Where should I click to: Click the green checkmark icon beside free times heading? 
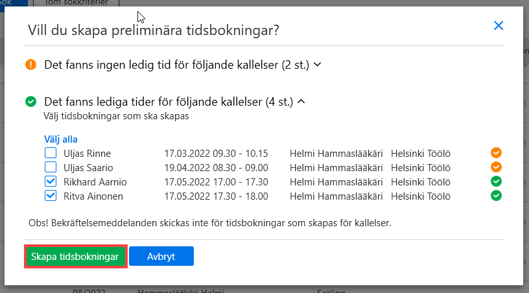point(30,102)
